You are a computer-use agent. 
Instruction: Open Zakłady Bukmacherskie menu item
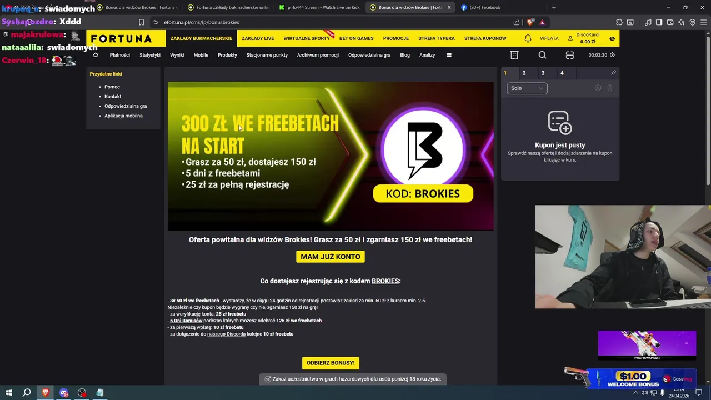(201, 38)
